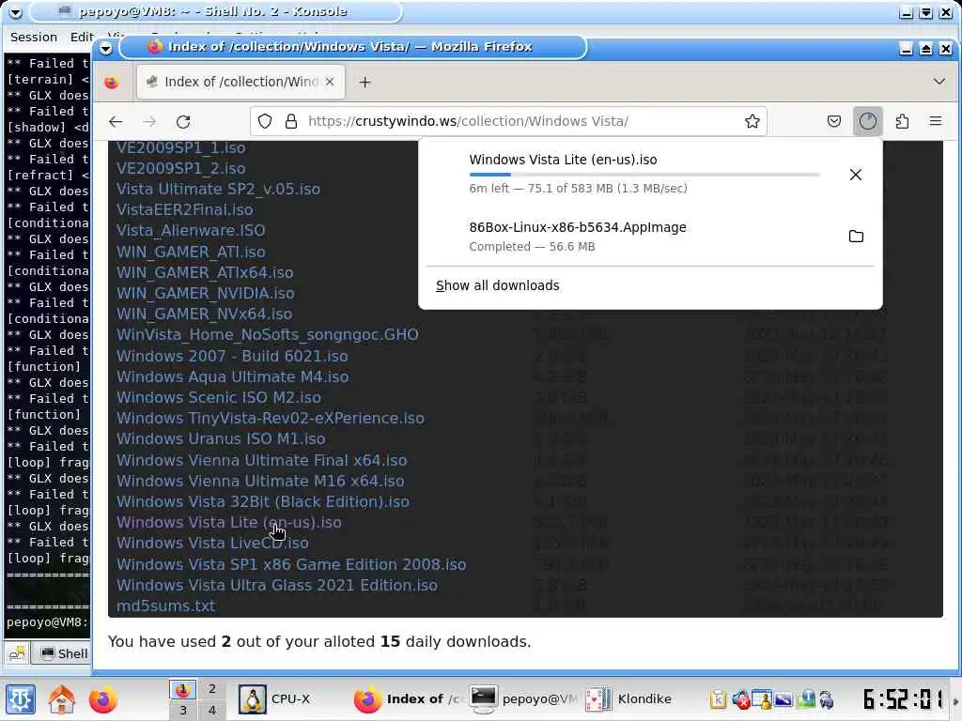Bookmark this page with the star icon

pyautogui.click(x=753, y=121)
